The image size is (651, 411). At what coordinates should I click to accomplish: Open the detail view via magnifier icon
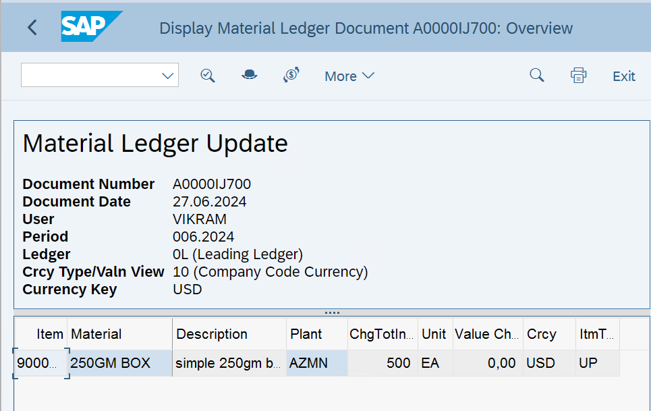[x=207, y=76]
